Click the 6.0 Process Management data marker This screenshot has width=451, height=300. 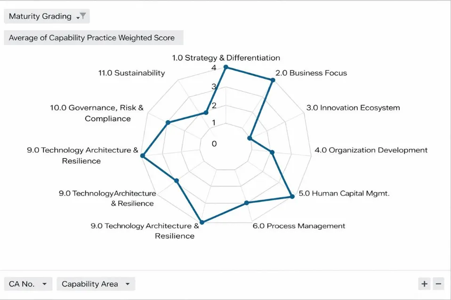[246, 203]
